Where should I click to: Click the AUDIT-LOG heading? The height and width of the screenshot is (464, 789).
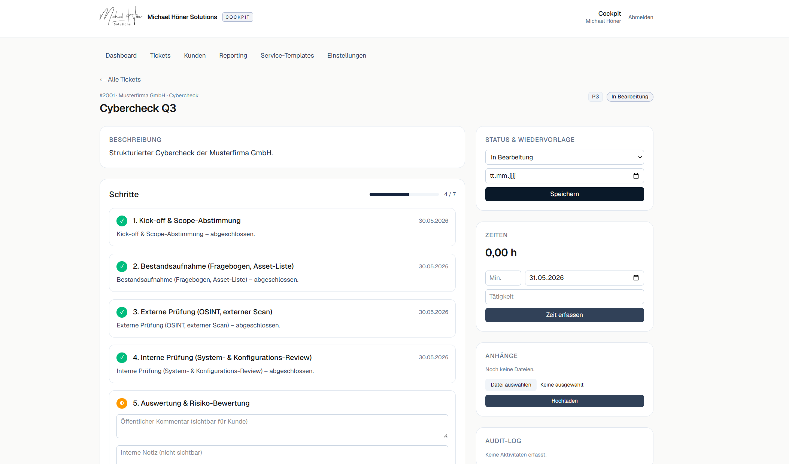pyautogui.click(x=503, y=441)
